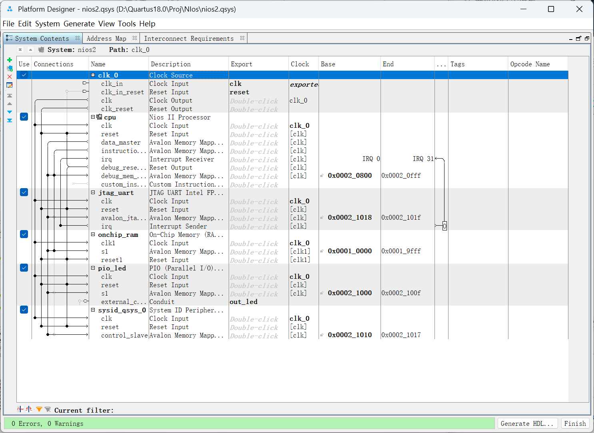Collapse the cpu component tree
Viewport: 594px width, 433px height.
click(x=93, y=117)
